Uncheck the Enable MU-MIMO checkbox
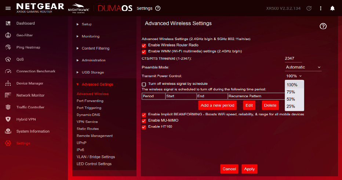The width and height of the screenshot is (342, 180). pos(144,121)
